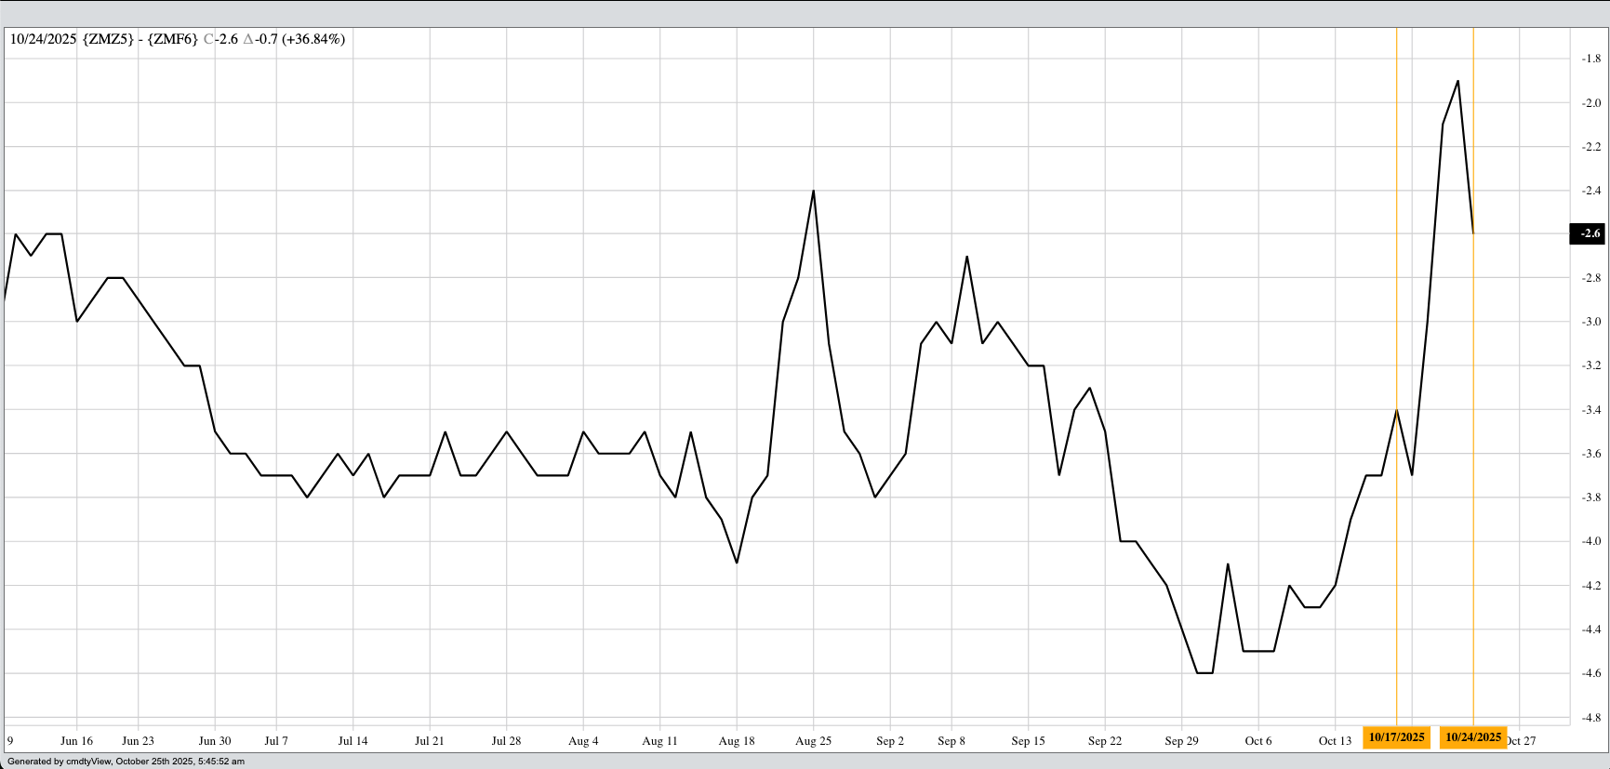The image size is (1610, 769).
Task: Click the Generated by cmdtyView footer text
Action: [126, 762]
